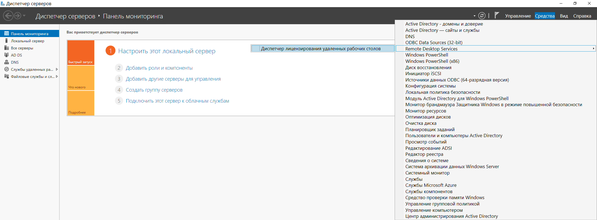This screenshot has height=220, width=597.
Task: Select Windows PowerShell (x86) entry
Action: 432,61
